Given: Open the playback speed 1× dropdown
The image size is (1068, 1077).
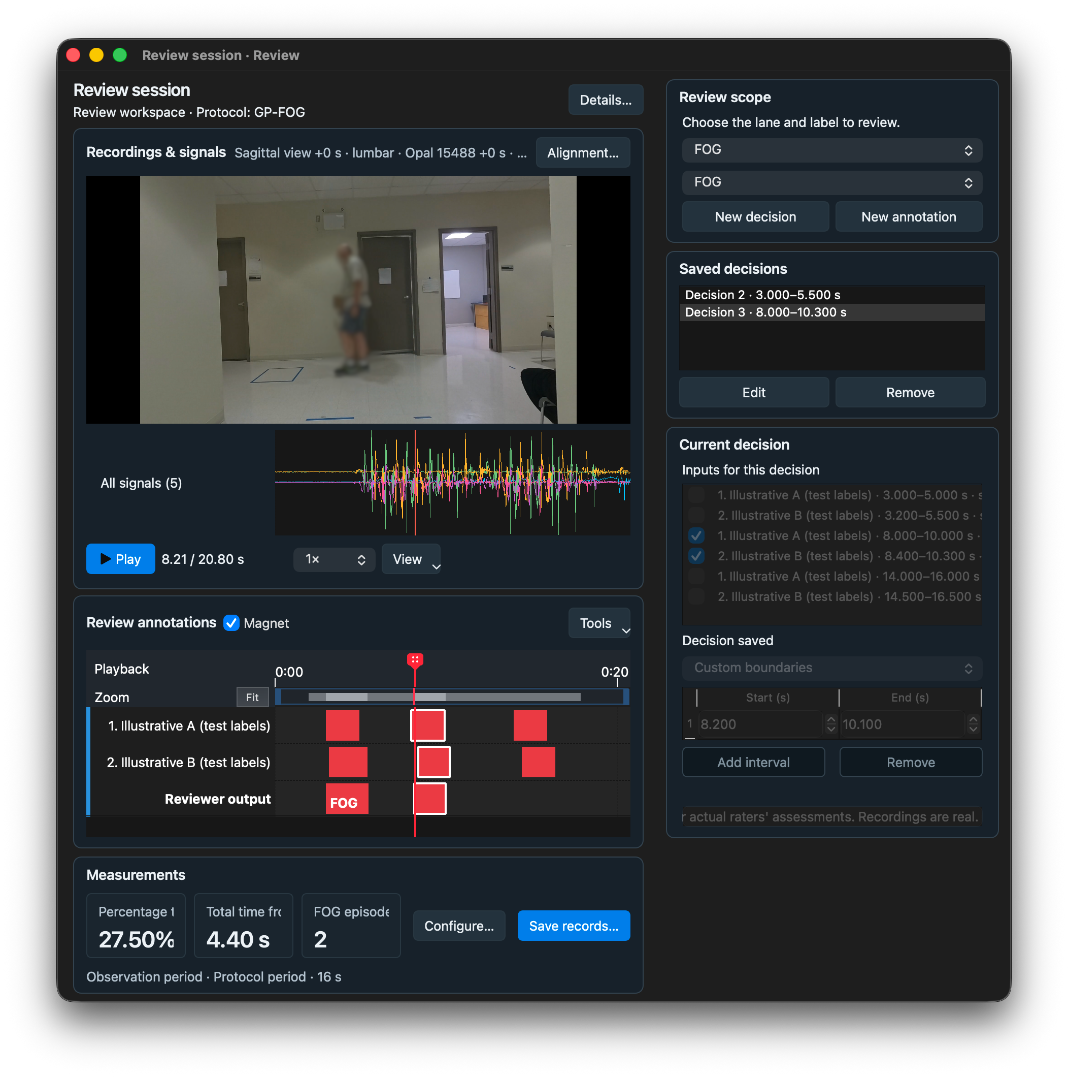Looking at the screenshot, I should 333,559.
